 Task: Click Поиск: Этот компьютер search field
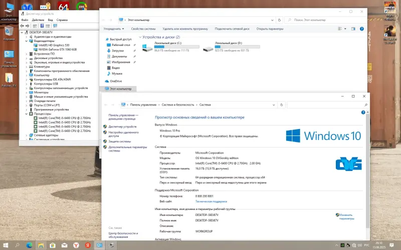pos(326,20)
